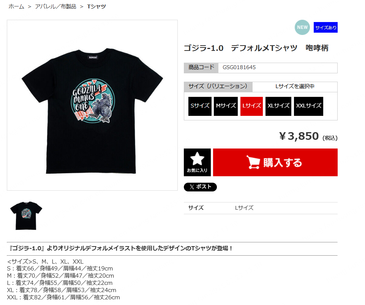This screenshot has height=305, width=365.
Task: Click the X logo in post button
Action: coord(191,187)
